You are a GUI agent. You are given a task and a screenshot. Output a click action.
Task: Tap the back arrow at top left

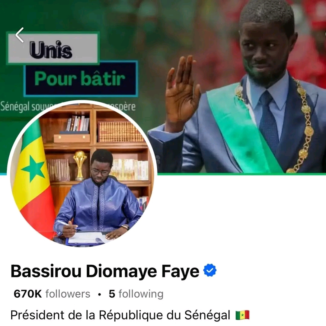click(x=20, y=35)
